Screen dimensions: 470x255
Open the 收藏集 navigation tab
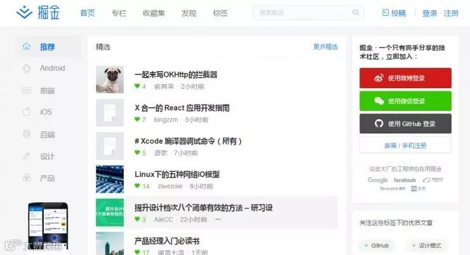coord(154,13)
